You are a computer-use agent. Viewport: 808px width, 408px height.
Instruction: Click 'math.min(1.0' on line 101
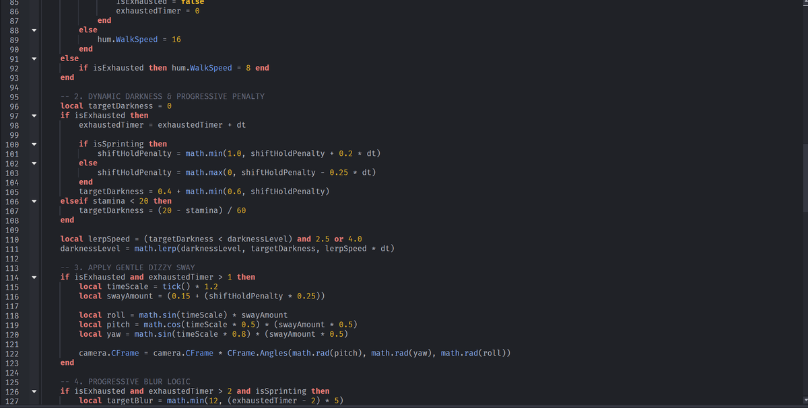tap(213, 153)
